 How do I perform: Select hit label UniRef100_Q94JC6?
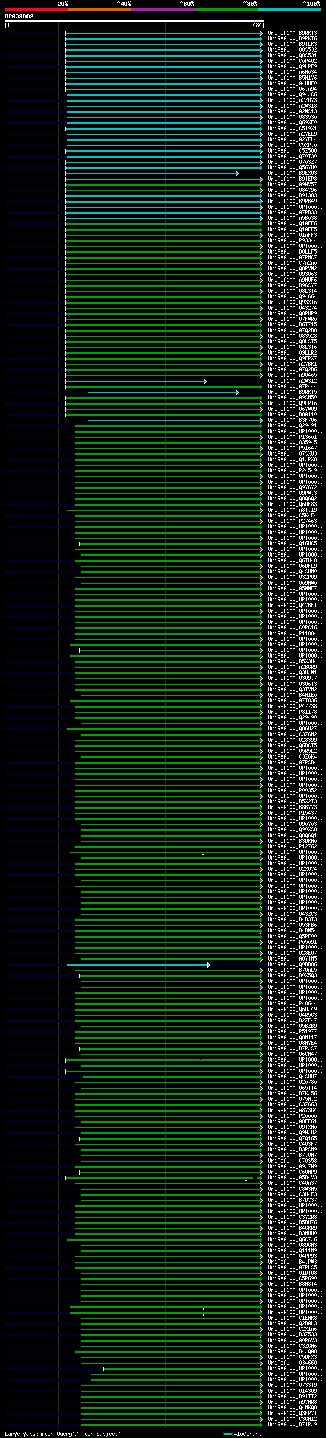pos(292,94)
